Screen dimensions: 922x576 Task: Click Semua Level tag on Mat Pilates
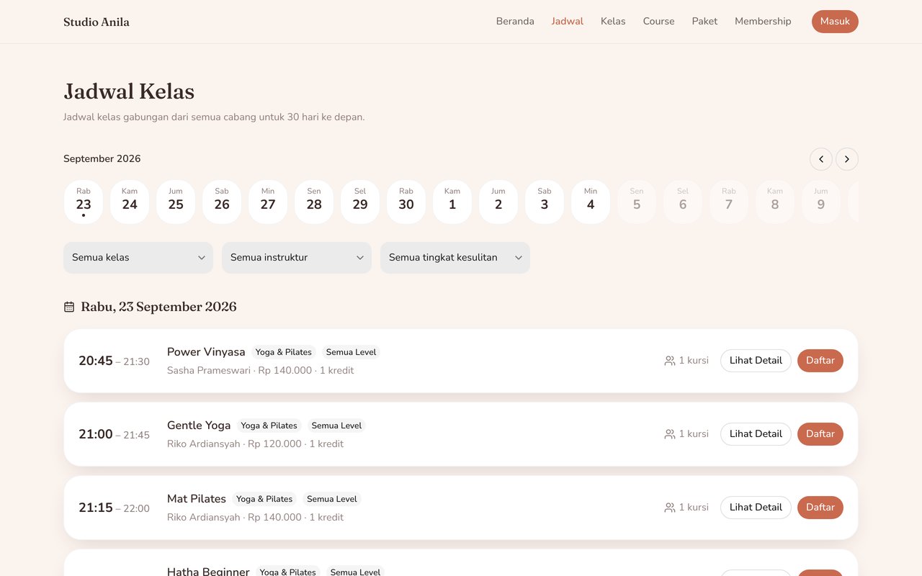pos(332,499)
